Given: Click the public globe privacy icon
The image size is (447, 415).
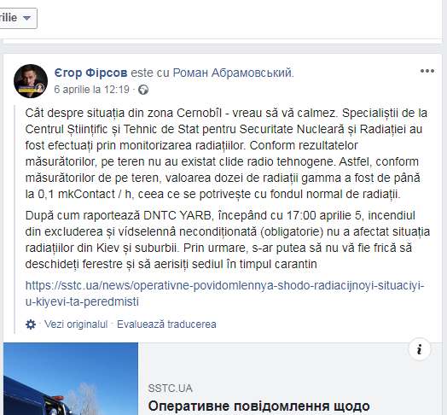Looking at the screenshot, I should point(143,90).
